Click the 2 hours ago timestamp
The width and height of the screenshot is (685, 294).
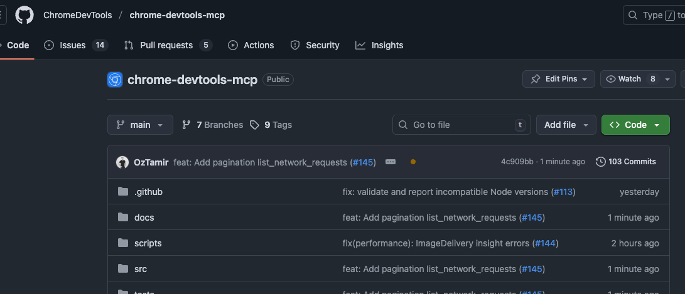pos(635,243)
